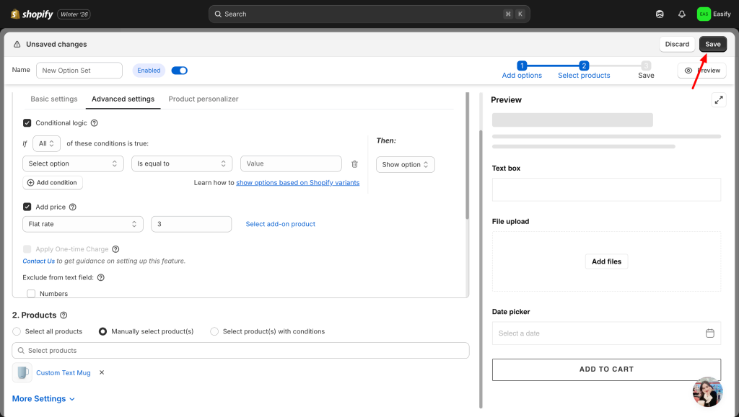
Task: Click the calendar icon in date picker
Action: tap(709, 333)
